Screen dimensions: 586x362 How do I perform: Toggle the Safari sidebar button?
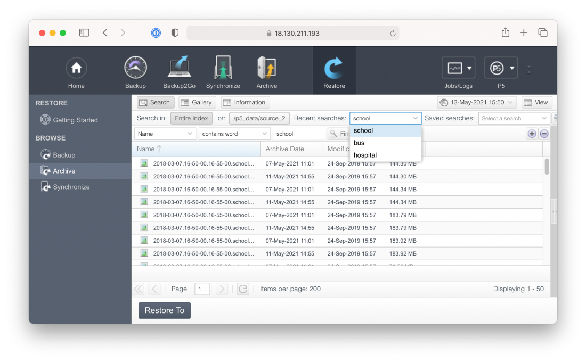point(84,33)
